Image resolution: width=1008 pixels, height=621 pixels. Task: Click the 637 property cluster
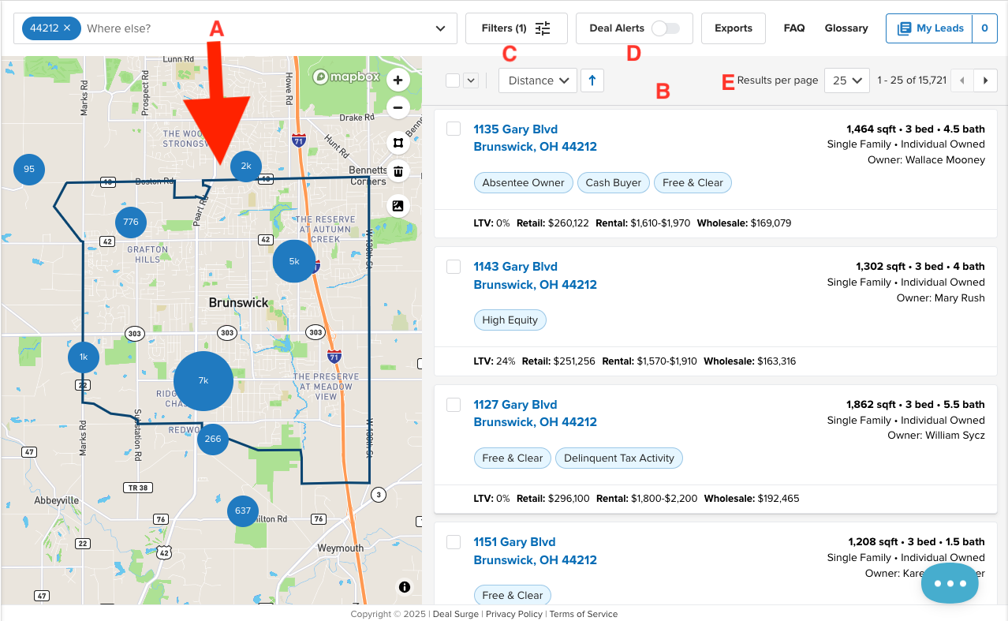click(243, 511)
